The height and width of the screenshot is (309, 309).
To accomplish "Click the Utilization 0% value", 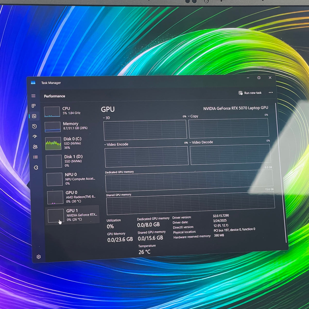I will point(110,227).
